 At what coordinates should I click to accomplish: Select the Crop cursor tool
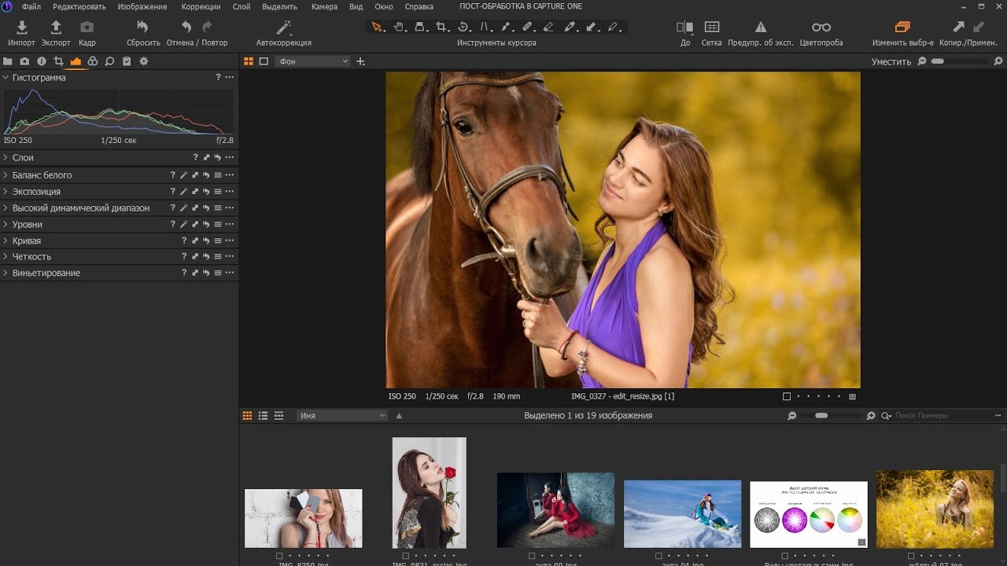(442, 28)
